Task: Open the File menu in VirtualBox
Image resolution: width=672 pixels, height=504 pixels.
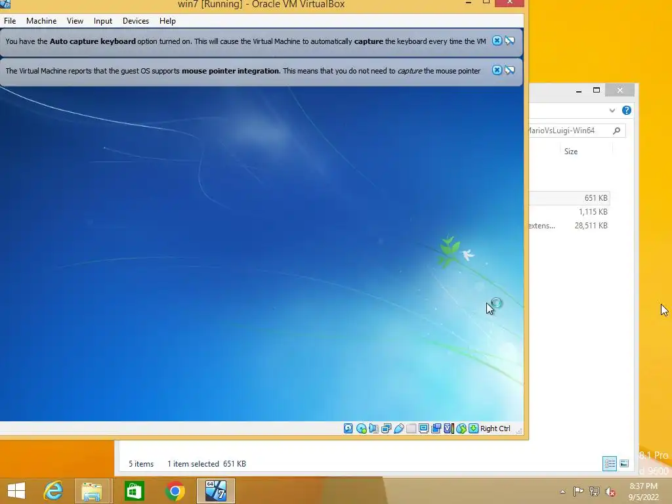Action: point(10,20)
